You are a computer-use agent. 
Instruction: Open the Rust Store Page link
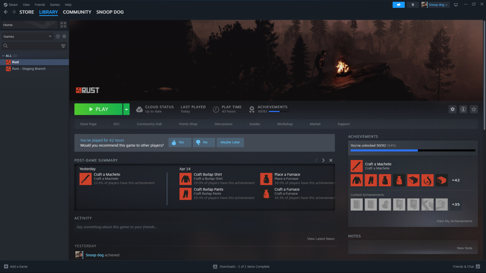pos(88,124)
